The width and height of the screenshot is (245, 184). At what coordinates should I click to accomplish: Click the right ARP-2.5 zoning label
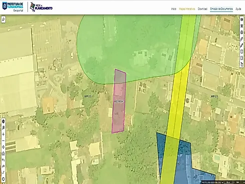pos(214,96)
